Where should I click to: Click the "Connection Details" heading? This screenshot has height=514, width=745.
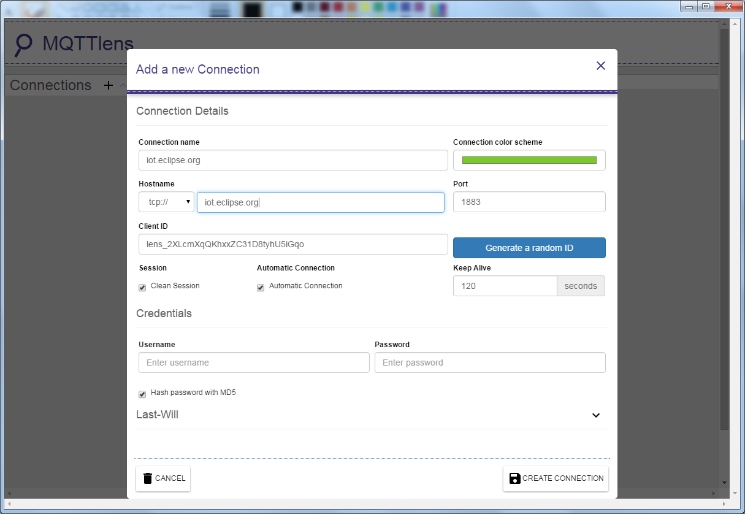tap(182, 111)
